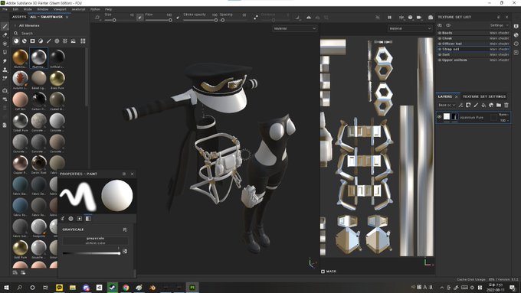Toggle visibility of Aluminium Pure layer

click(x=439, y=117)
